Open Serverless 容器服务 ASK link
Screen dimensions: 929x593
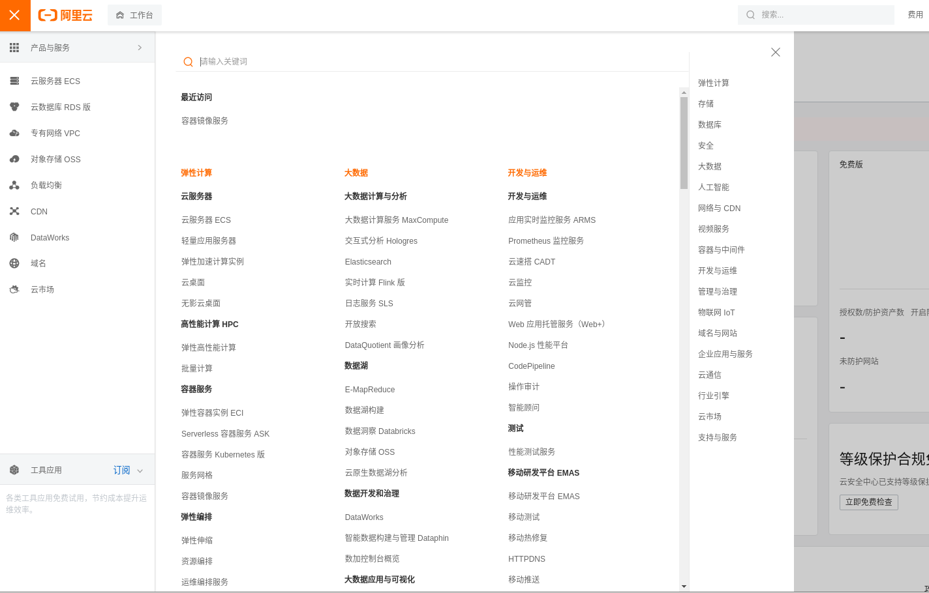pyautogui.click(x=225, y=433)
